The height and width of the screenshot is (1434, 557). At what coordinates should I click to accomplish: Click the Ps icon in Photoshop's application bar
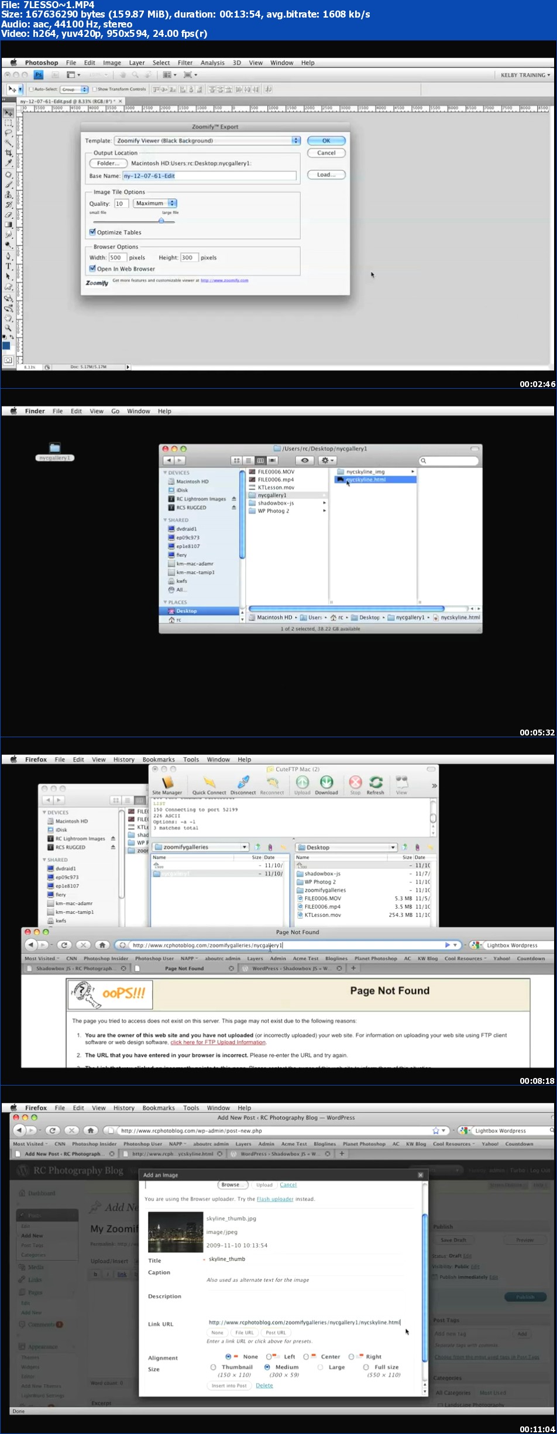39,74
